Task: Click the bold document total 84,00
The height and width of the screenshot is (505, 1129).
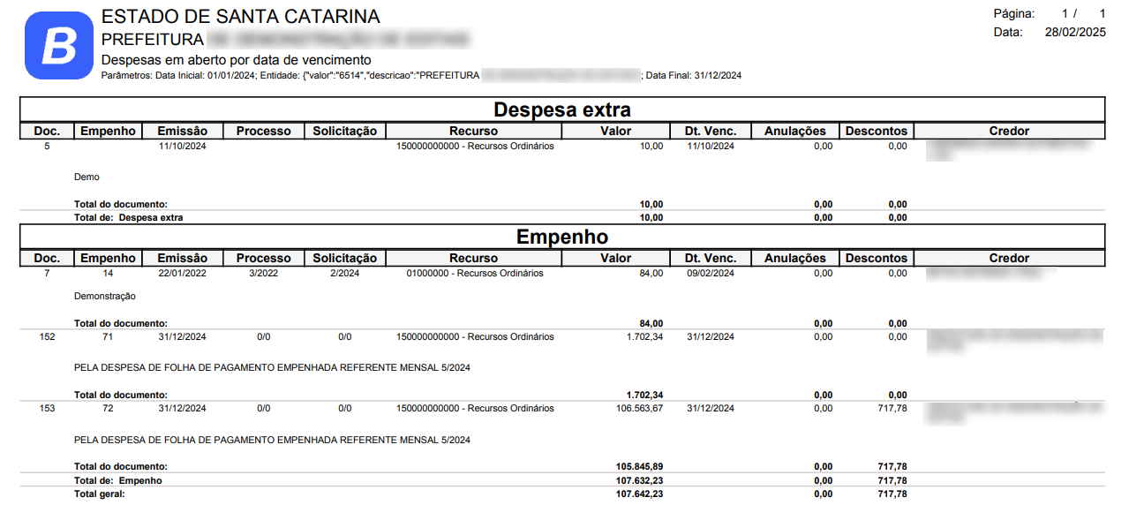Action: click(651, 323)
